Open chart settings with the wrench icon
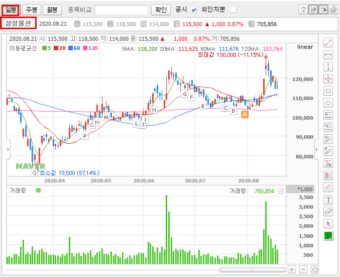The width and height of the screenshot is (340, 277). (303, 10)
